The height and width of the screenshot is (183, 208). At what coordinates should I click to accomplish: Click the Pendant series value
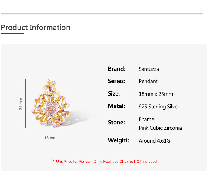click(x=148, y=81)
